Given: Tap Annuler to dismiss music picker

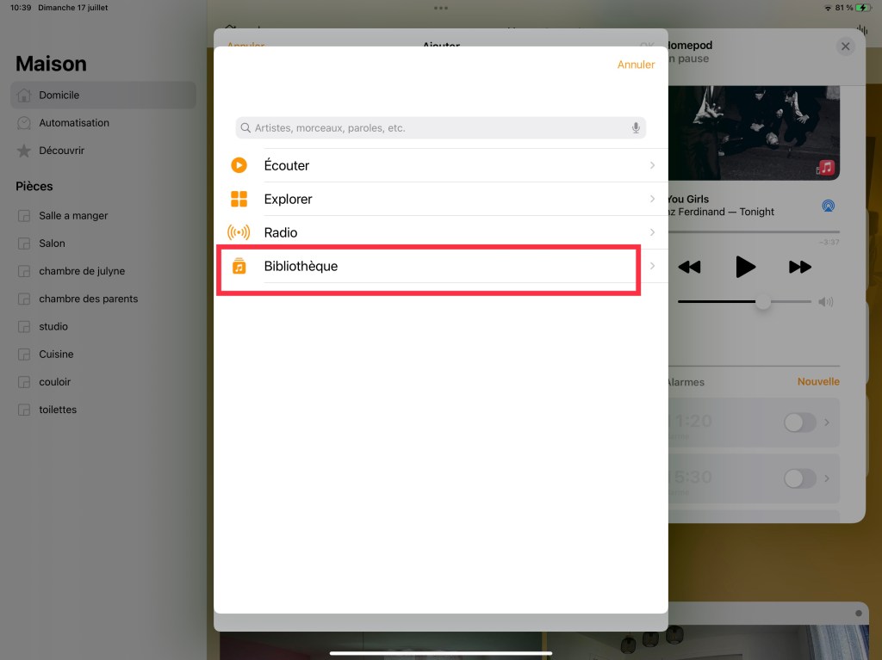Looking at the screenshot, I should (636, 65).
